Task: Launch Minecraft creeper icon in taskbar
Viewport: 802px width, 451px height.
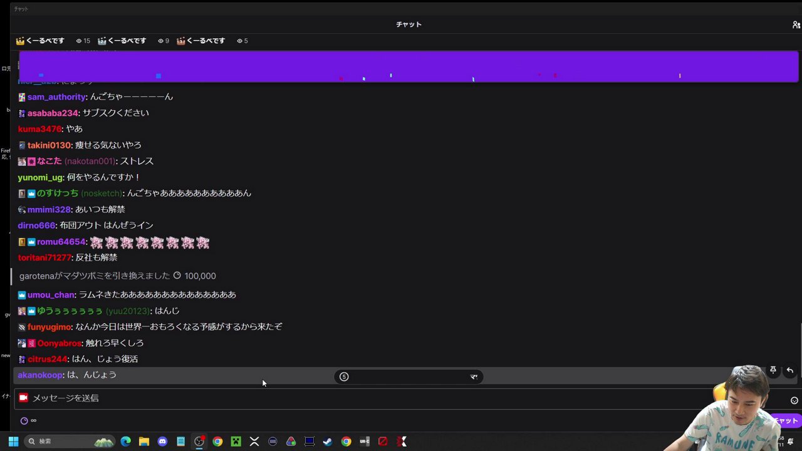Action: [x=236, y=442]
